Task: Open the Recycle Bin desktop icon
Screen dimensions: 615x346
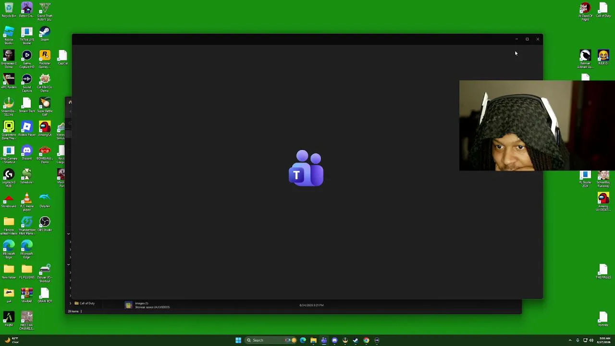Action: [x=9, y=11]
